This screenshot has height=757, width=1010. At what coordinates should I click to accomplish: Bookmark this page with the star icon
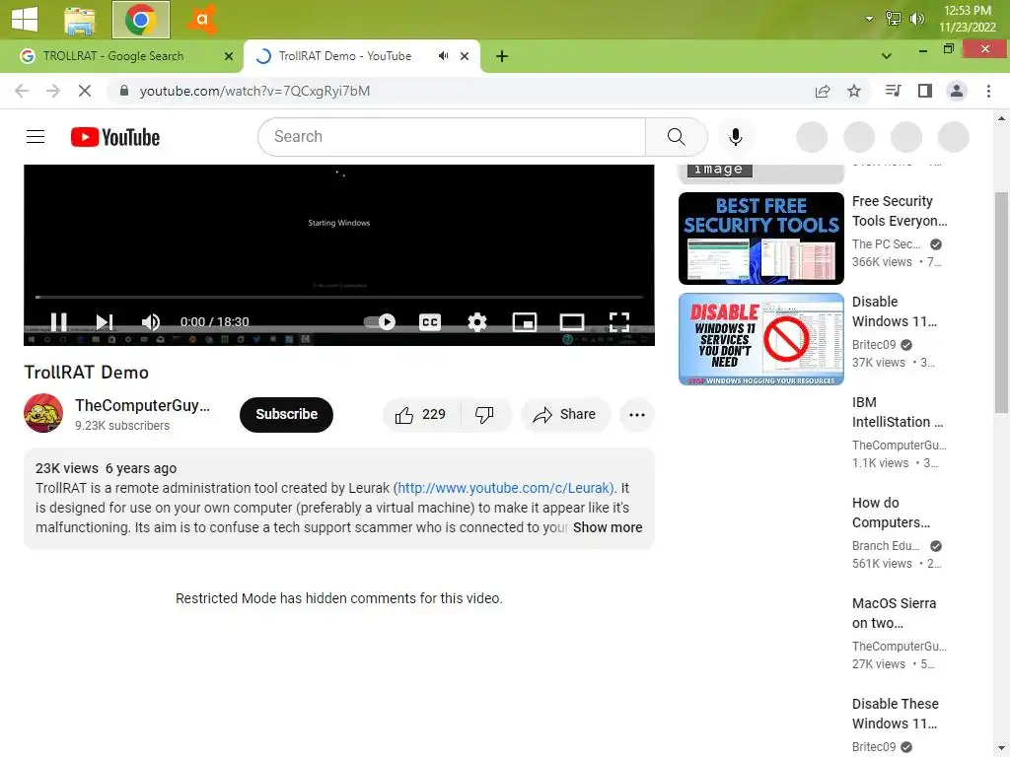(x=854, y=92)
